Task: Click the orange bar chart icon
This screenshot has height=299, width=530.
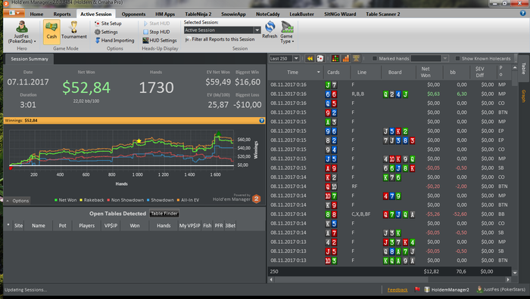Action: (345, 59)
